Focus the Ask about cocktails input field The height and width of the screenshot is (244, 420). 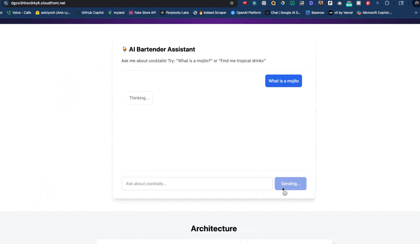pyautogui.click(x=197, y=184)
